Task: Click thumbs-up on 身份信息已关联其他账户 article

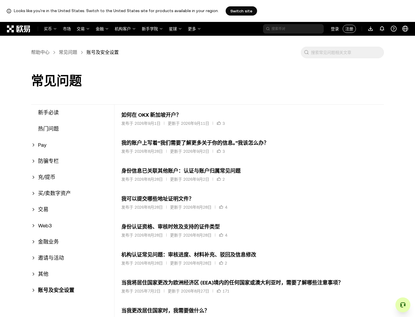Action: point(219,179)
